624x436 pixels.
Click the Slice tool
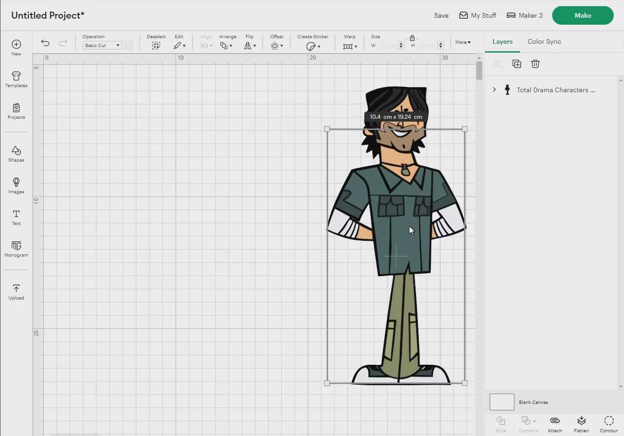coord(501,424)
